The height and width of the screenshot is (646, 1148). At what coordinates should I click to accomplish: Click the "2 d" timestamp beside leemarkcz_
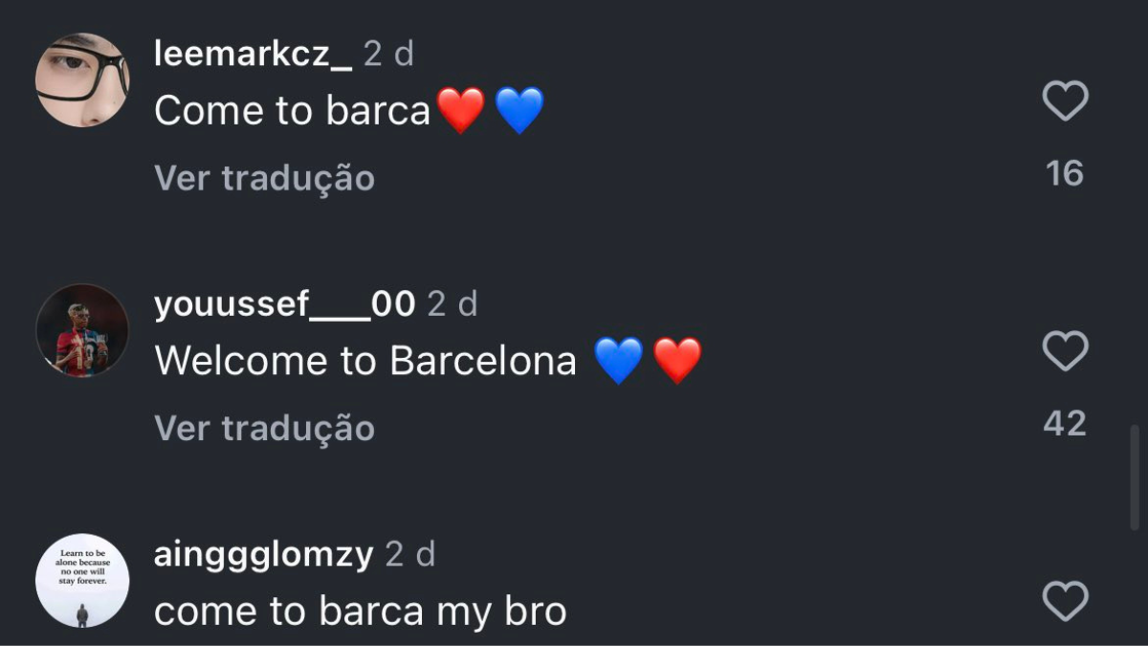388,55
